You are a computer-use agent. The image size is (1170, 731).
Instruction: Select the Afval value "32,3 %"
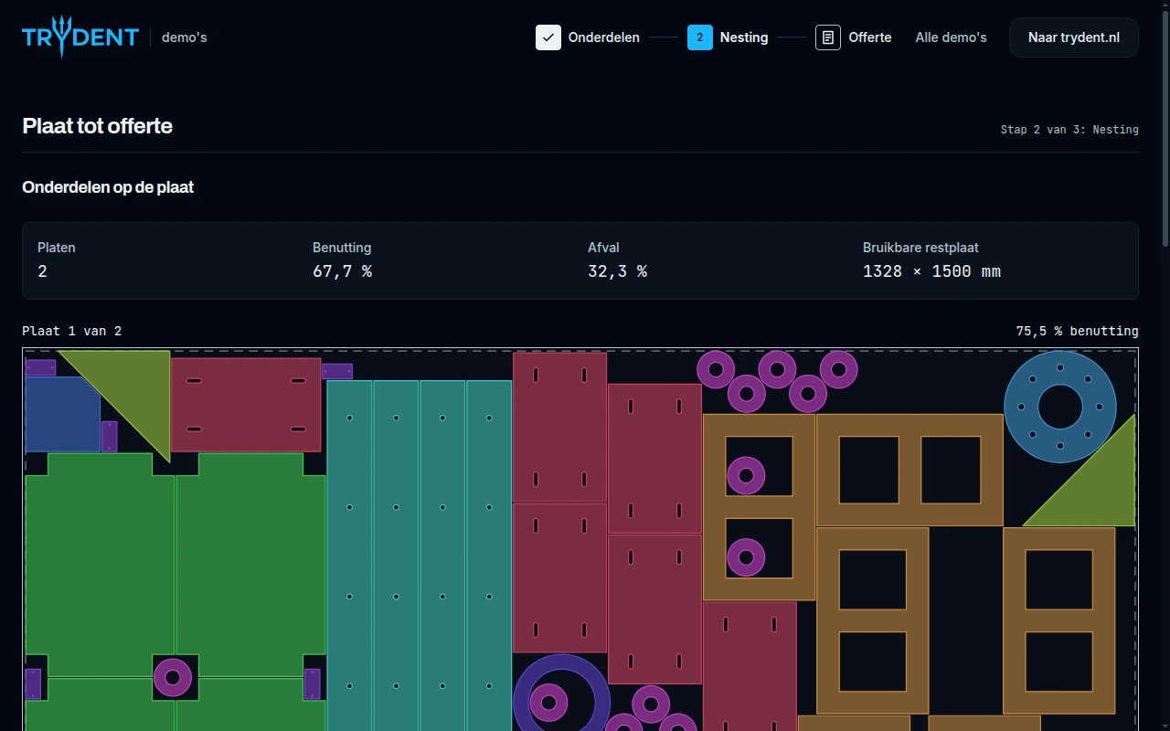tap(617, 271)
